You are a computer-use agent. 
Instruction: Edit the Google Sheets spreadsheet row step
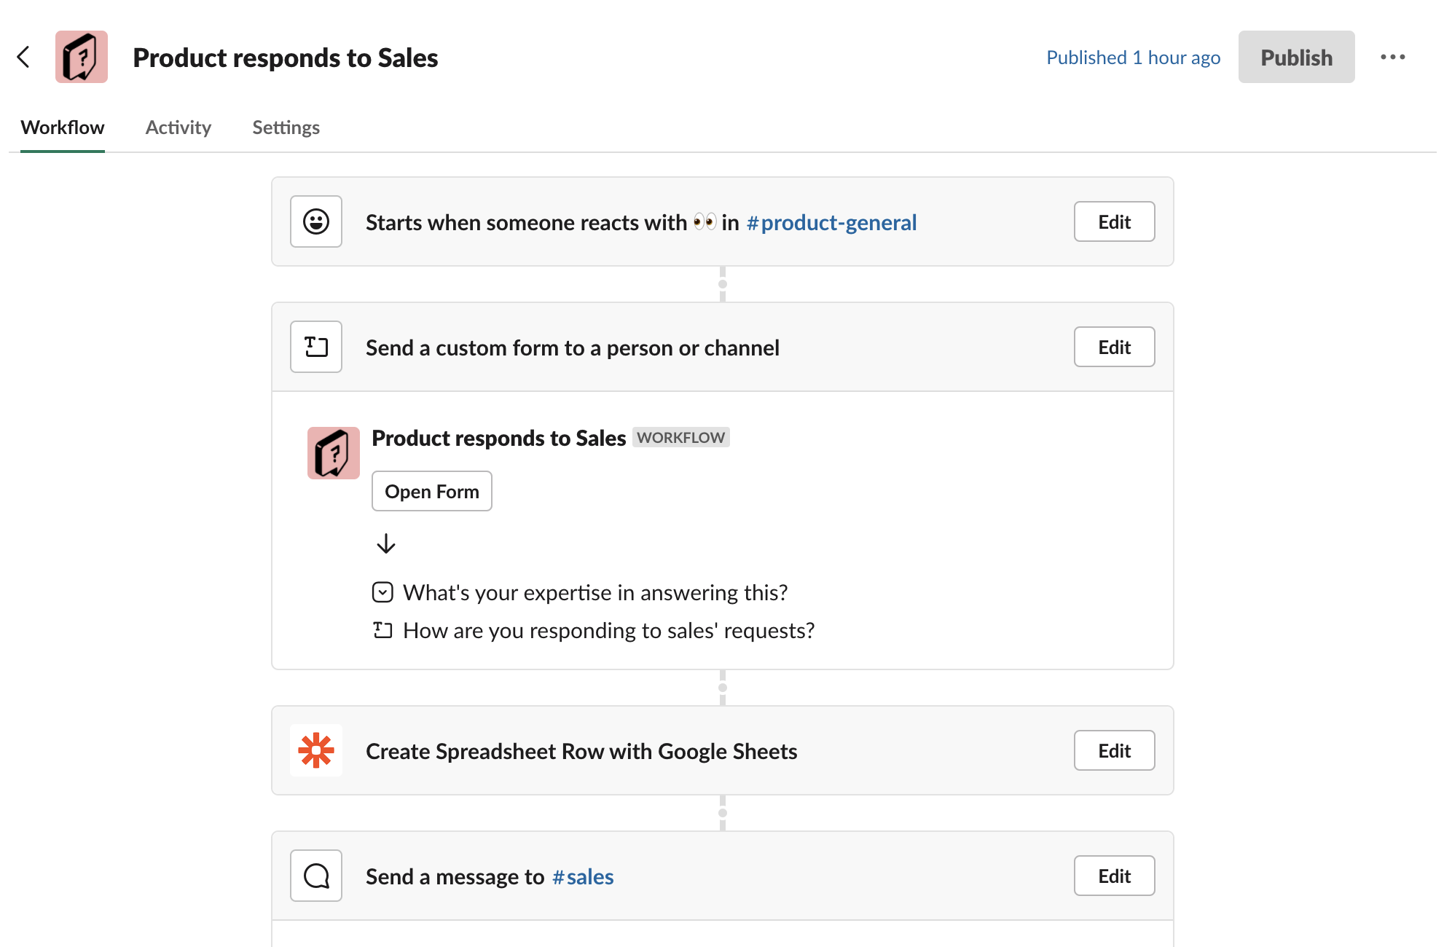(1114, 750)
